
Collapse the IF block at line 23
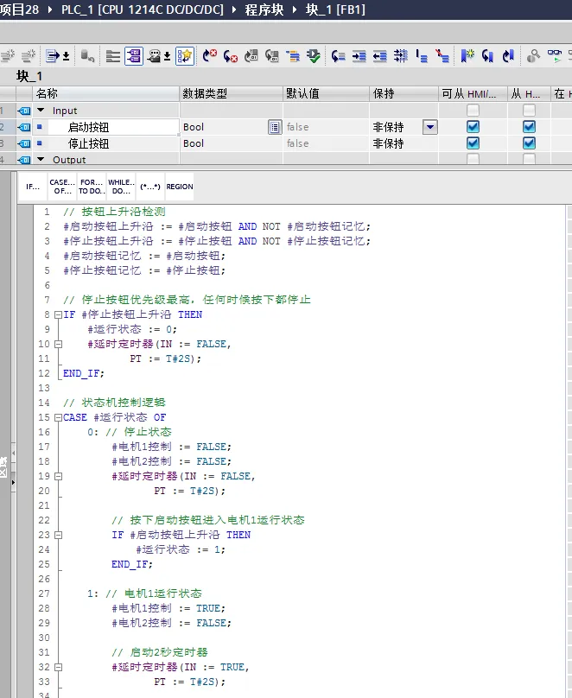[x=58, y=535]
